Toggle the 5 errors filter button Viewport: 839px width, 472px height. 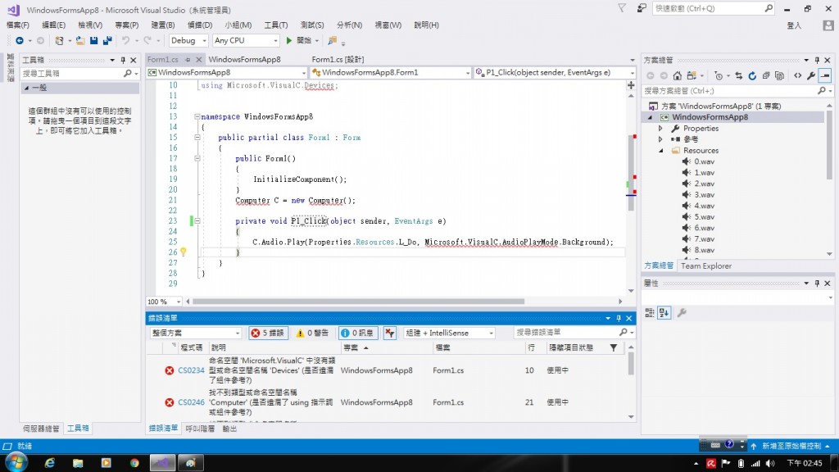tap(269, 333)
